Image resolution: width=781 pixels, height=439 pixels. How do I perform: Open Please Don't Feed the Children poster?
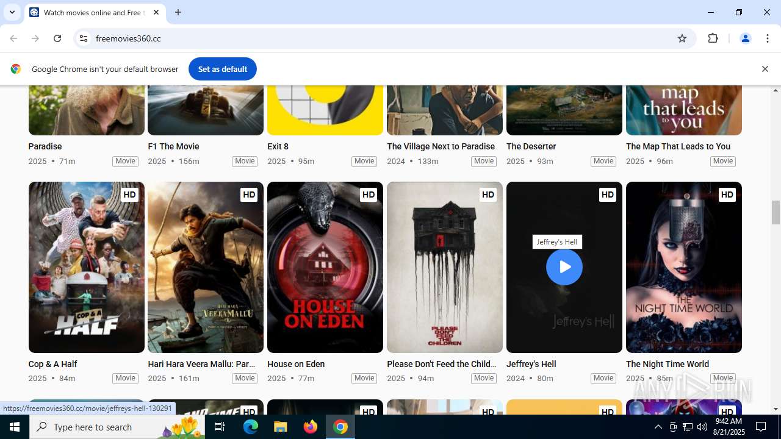click(x=445, y=267)
